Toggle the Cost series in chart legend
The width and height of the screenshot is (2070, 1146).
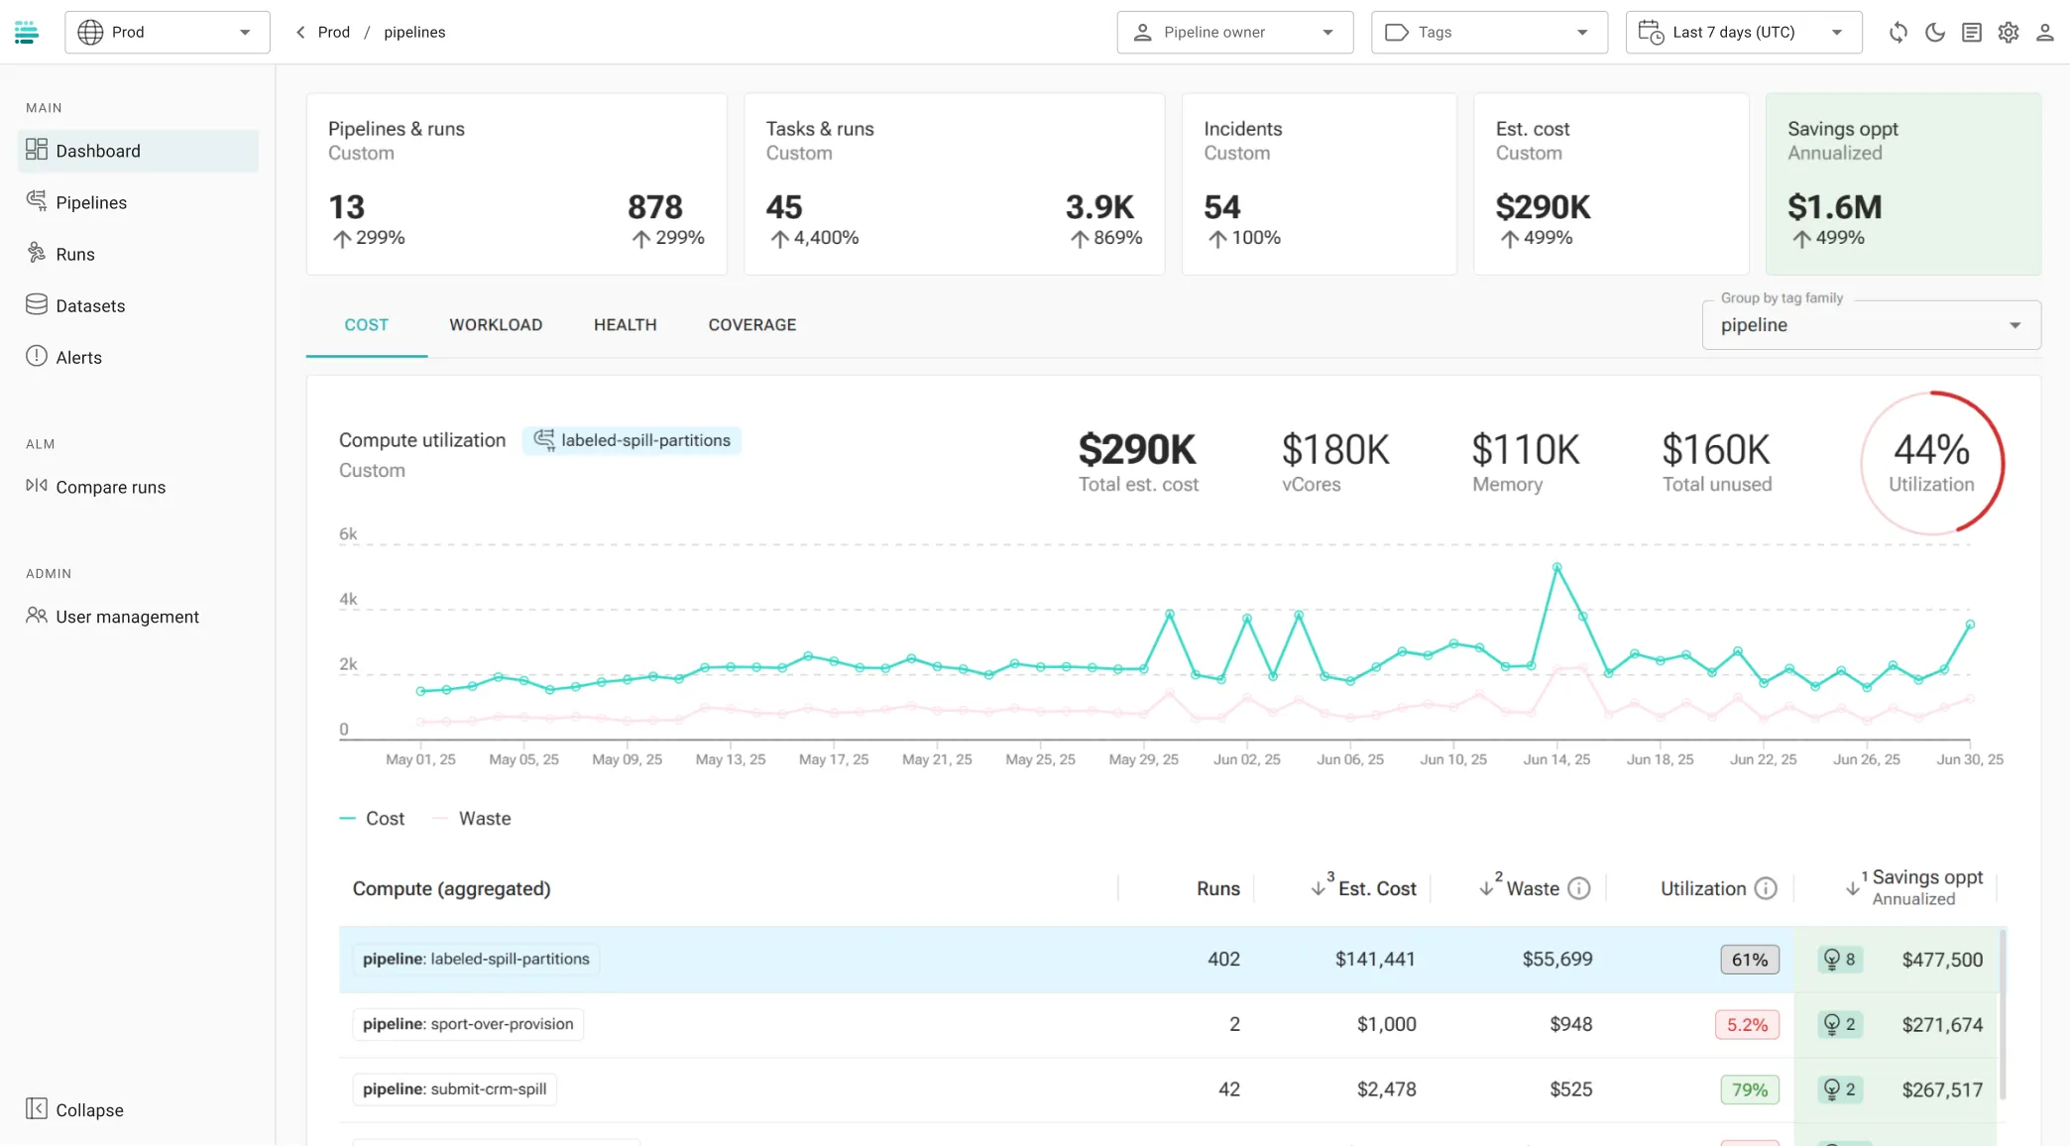[x=373, y=819]
